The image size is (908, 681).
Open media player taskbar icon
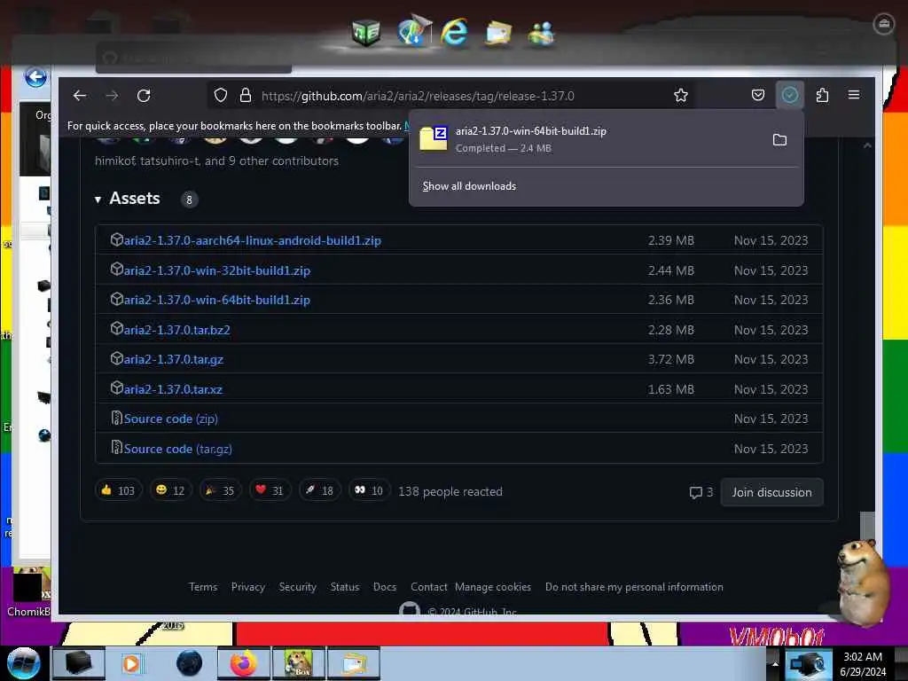131,663
